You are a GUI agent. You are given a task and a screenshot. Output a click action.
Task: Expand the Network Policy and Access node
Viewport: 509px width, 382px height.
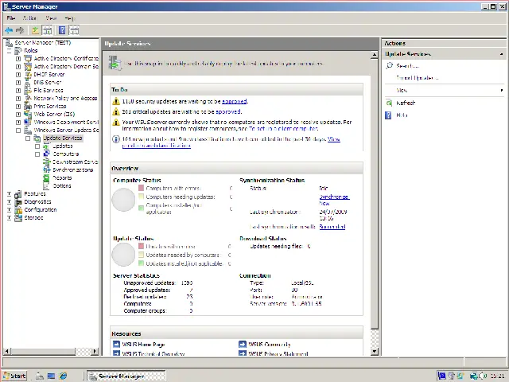point(18,99)
